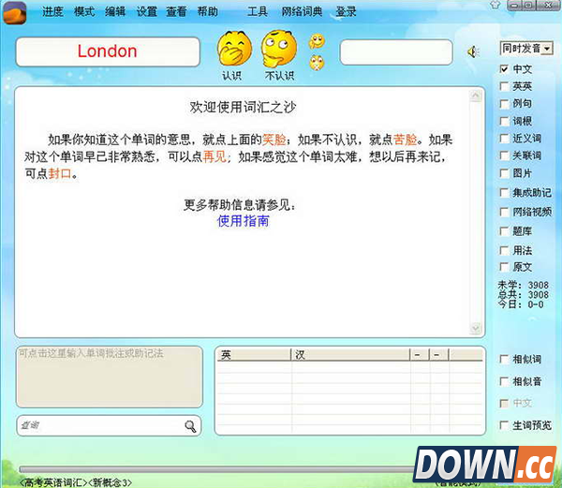Toggle the 生词预览 checkbox
562x488 pixels.
tap(505, 425)
